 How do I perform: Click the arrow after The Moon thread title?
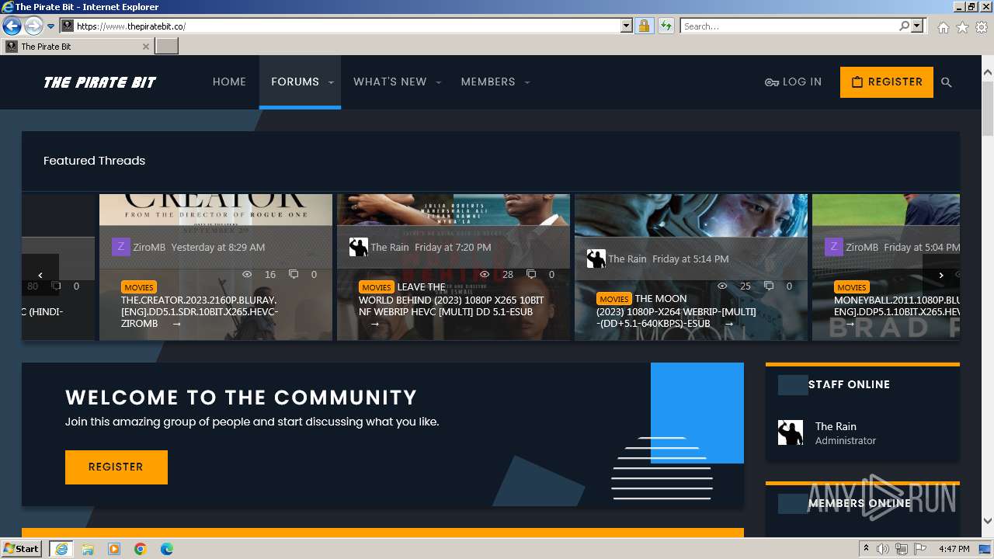point(728,324)
